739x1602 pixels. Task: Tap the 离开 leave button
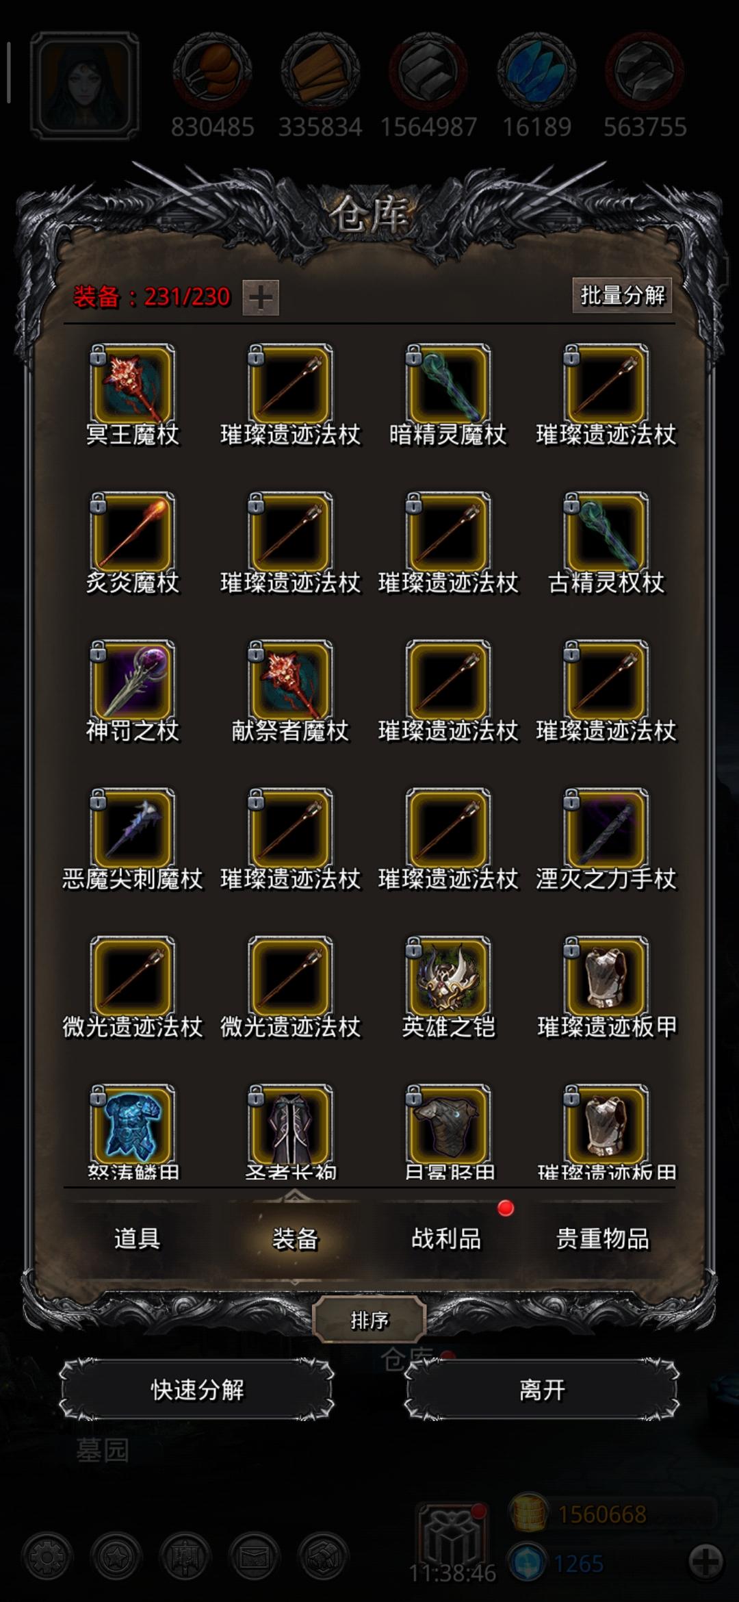click(x=542, y=1390)
